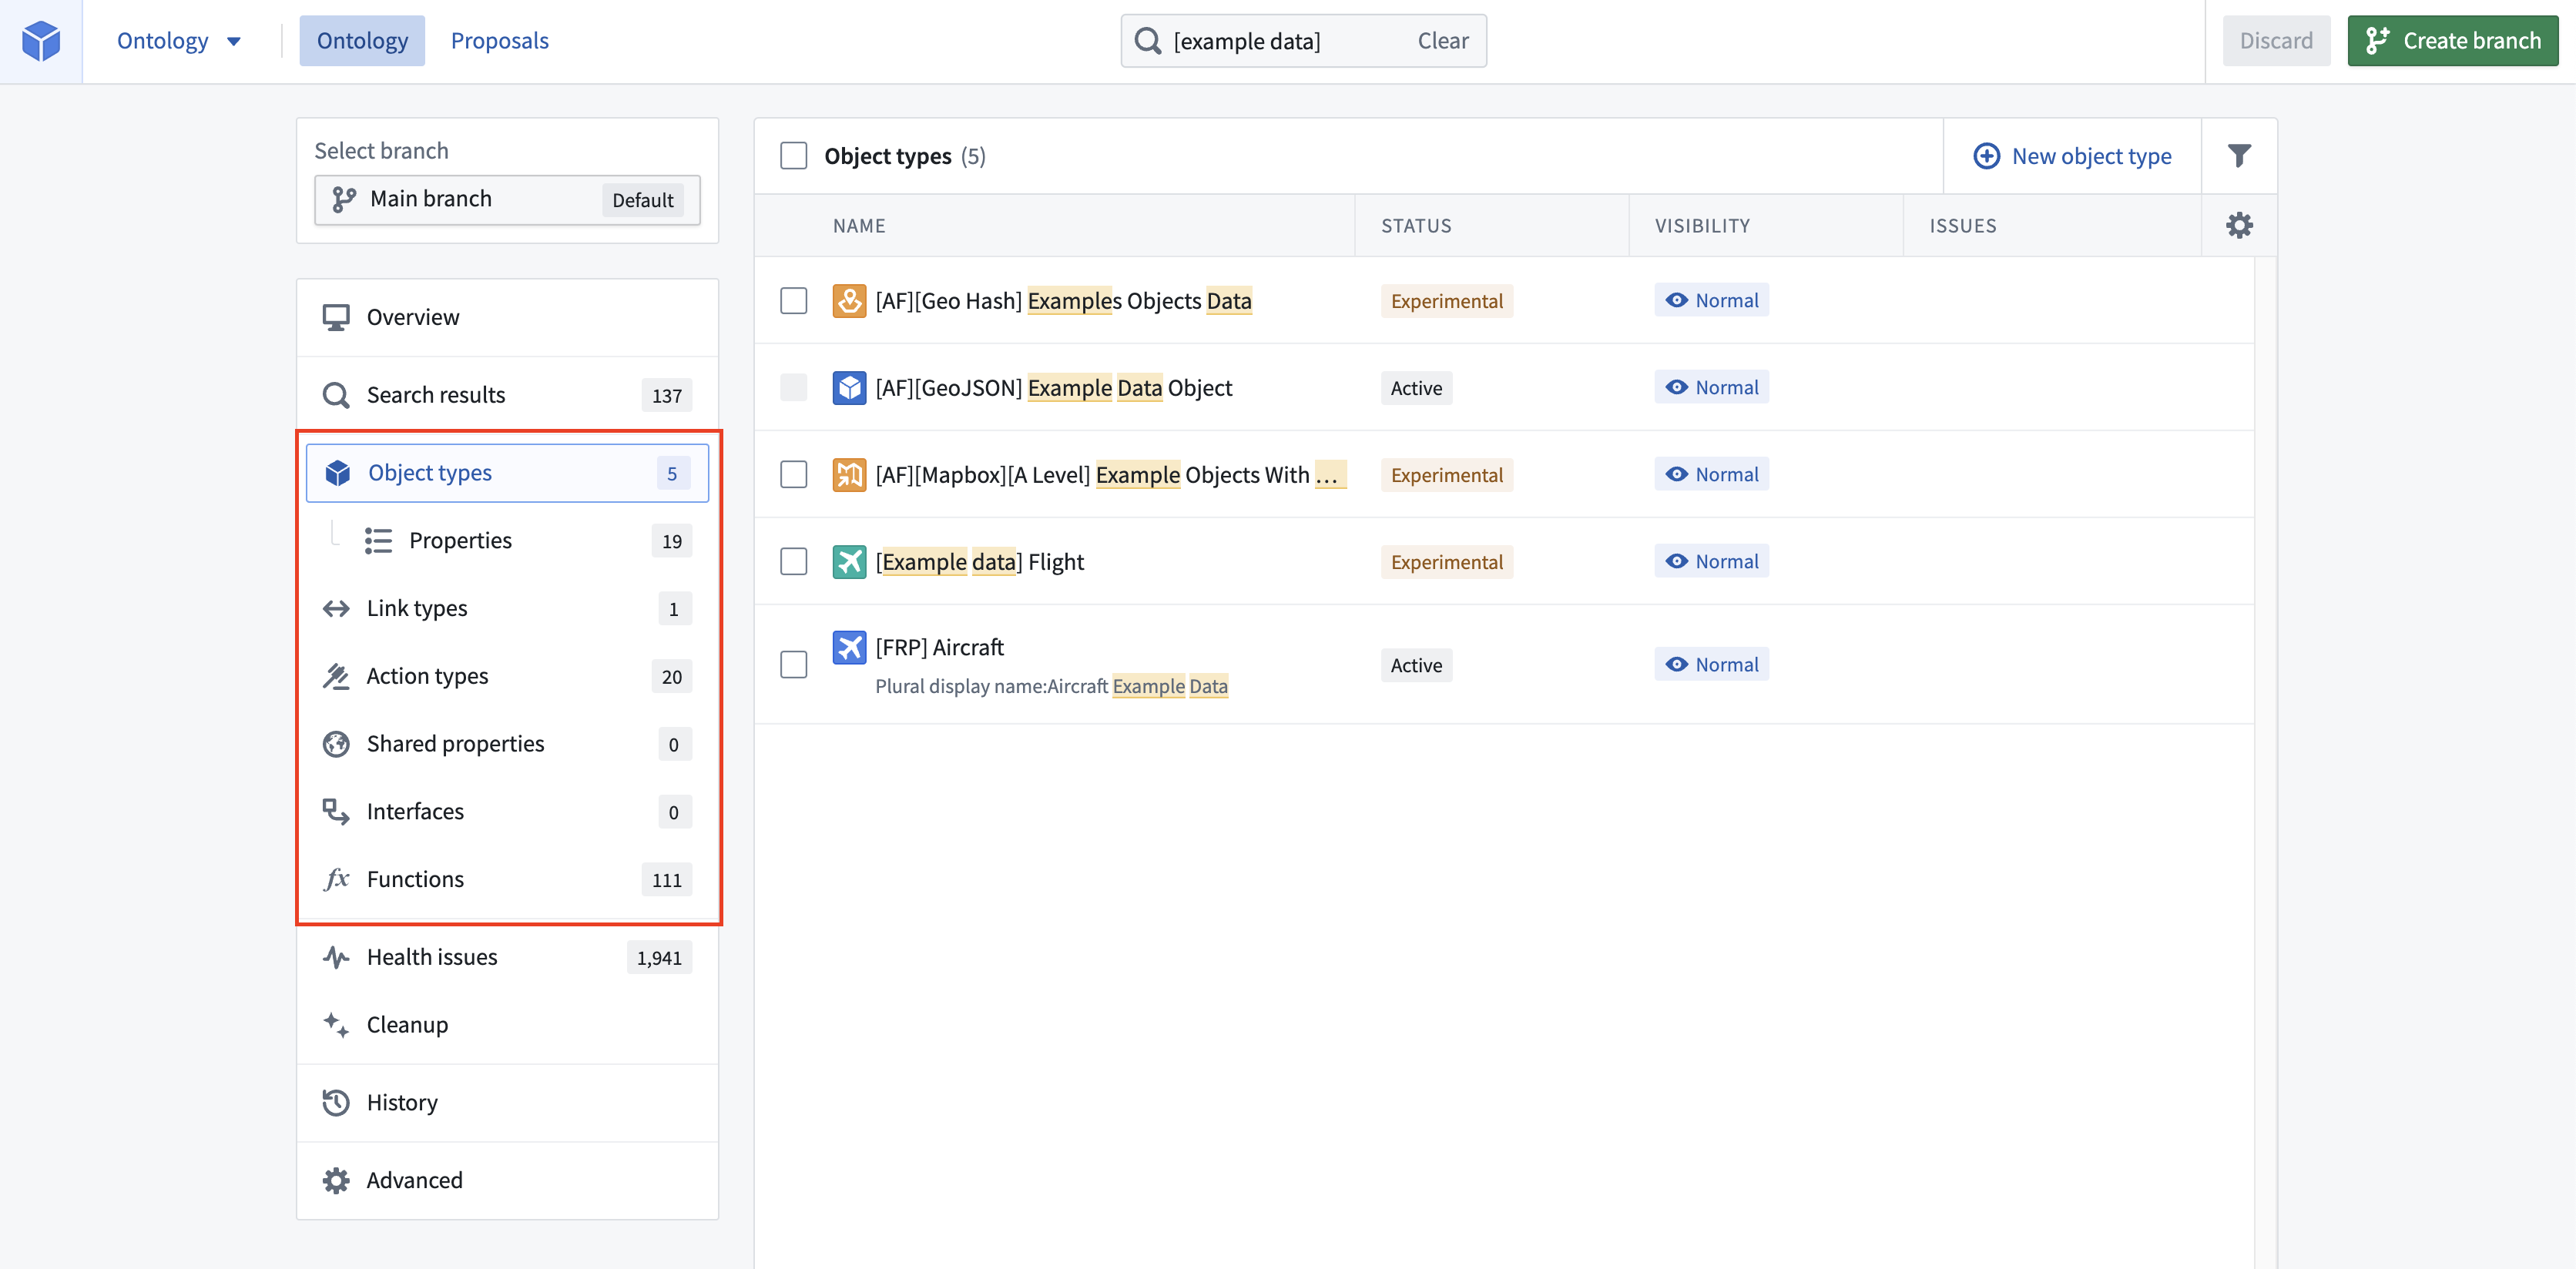Screen dimensions: 2576x1269
Task: Click Normal visibility badge for Aircraft row
Action: pyautogui.click(x=1711, y=665)
